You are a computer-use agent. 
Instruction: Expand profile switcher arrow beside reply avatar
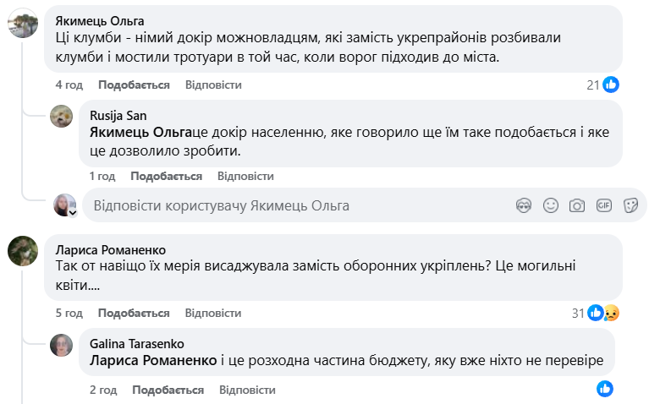click(73, 213)
